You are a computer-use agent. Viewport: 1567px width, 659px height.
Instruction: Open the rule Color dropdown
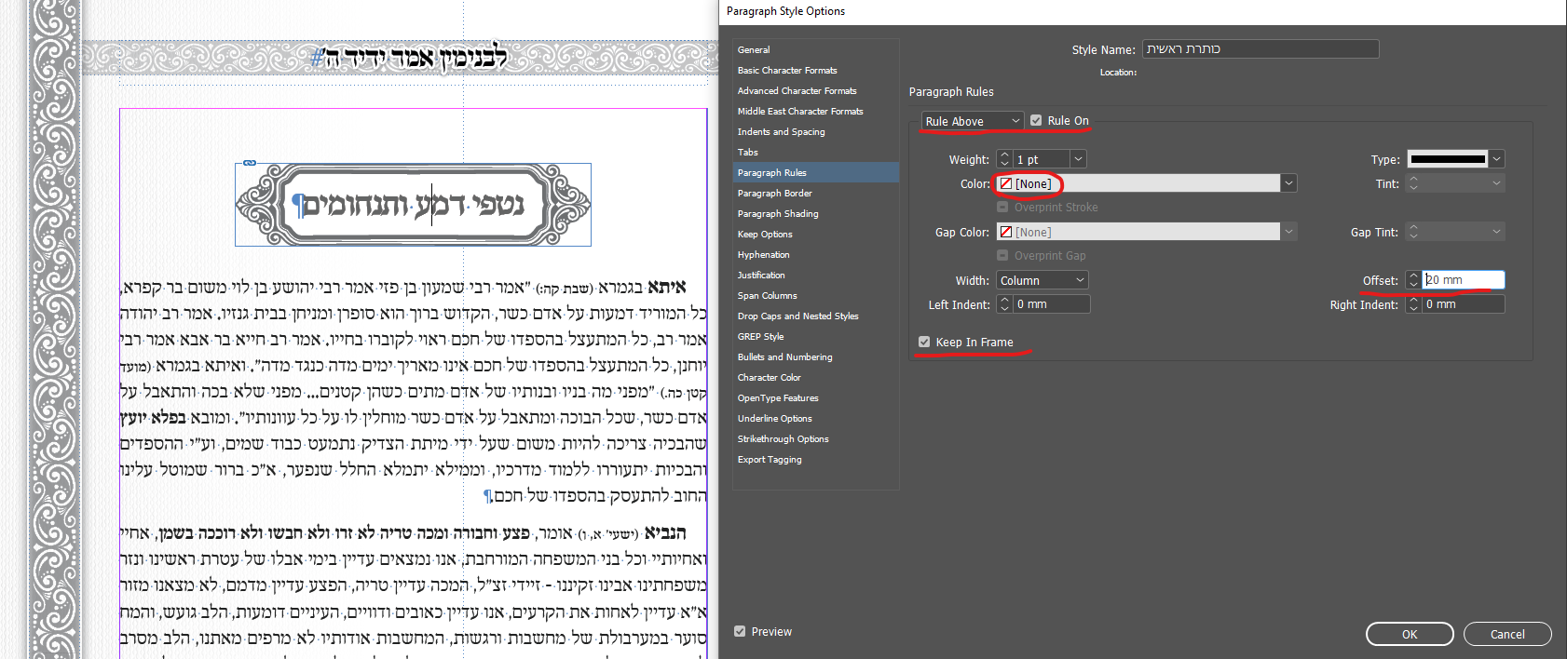tap(1289, 183)
